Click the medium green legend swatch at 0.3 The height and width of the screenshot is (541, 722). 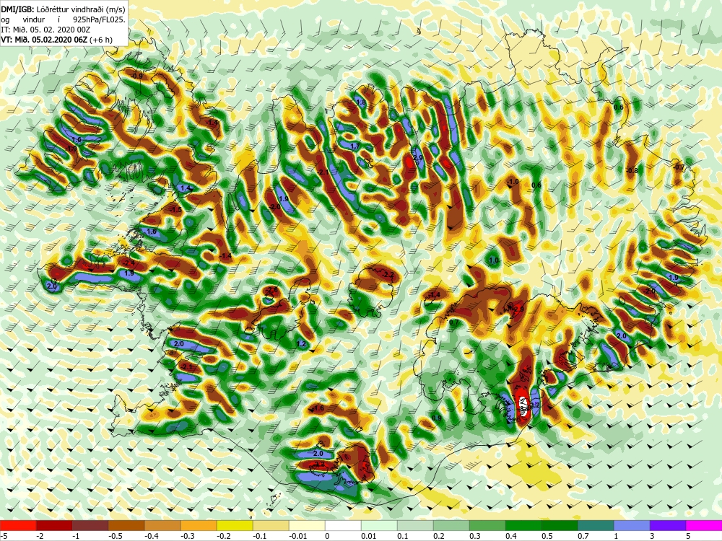(487, 525)
